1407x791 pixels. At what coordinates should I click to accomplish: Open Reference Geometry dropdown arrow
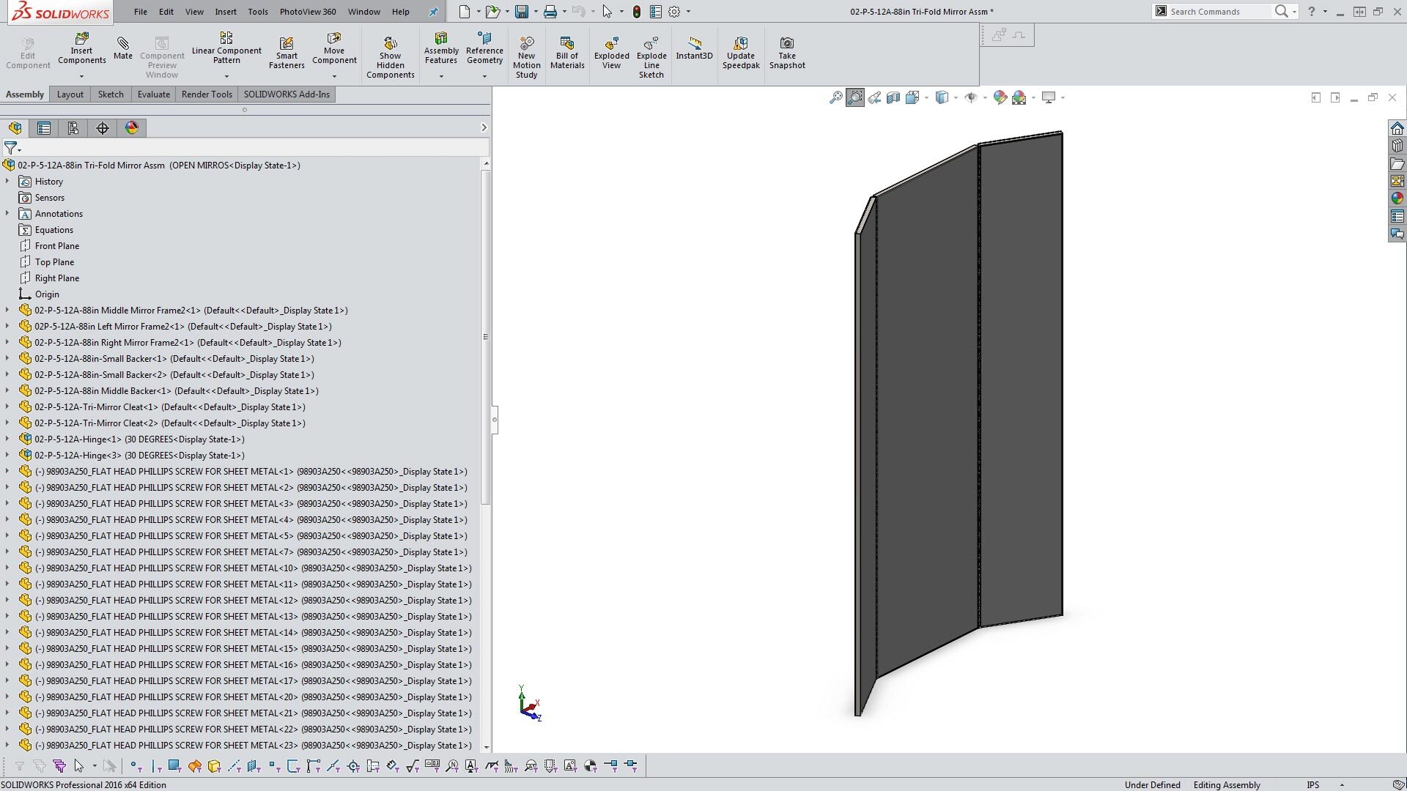click(484, 76)
